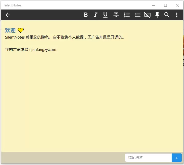Minimize the SilentNotes window

click(x=154, y=5)
